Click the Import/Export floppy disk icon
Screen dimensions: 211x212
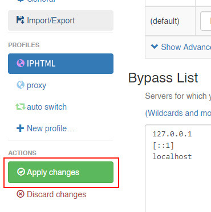pyautogui.click(x=20, y=20)
